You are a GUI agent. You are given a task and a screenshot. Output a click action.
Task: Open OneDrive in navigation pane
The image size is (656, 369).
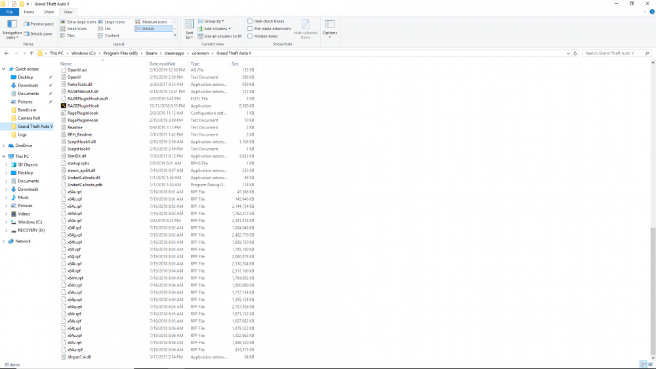pyautogui.click(x=24, y=146)
